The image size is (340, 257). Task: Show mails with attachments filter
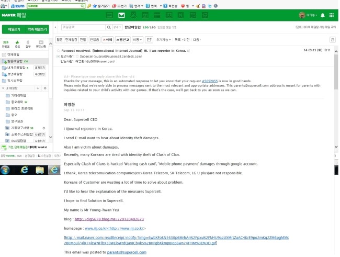coord(28,44)
